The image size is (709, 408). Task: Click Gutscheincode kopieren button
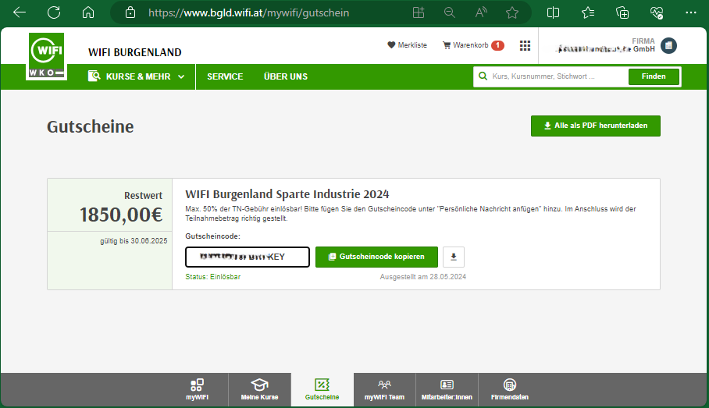[376, 257]
